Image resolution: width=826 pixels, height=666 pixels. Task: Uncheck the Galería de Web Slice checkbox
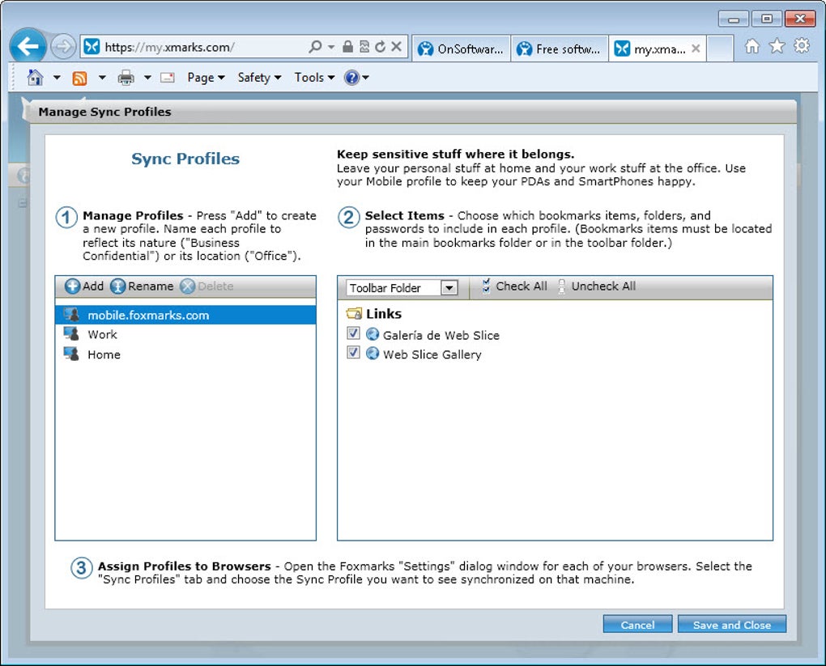coord(353,333)
